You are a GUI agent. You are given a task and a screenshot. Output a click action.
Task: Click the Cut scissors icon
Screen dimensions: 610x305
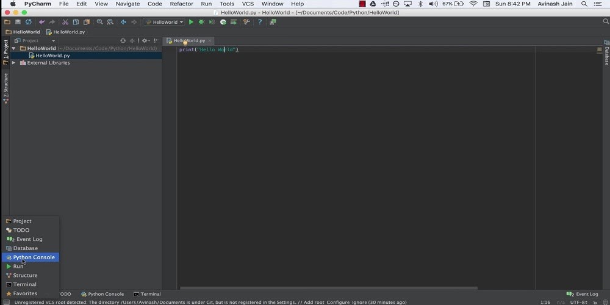65,22
